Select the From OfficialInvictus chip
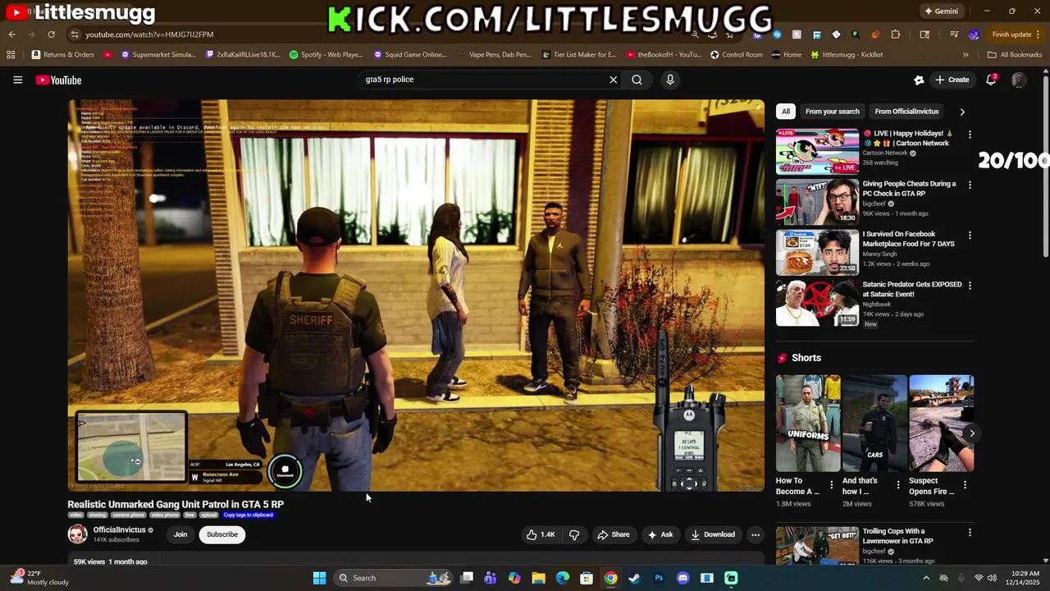Image resolution: width=1050 pixels, height=591 pixels. point(906,112)
